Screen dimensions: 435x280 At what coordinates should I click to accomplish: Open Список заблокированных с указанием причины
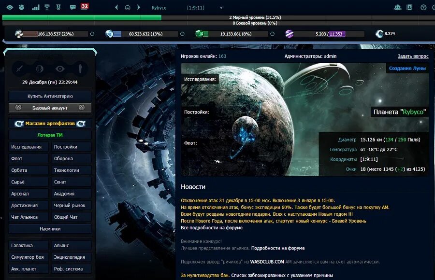pyautogui.click(x=282, y=275)
